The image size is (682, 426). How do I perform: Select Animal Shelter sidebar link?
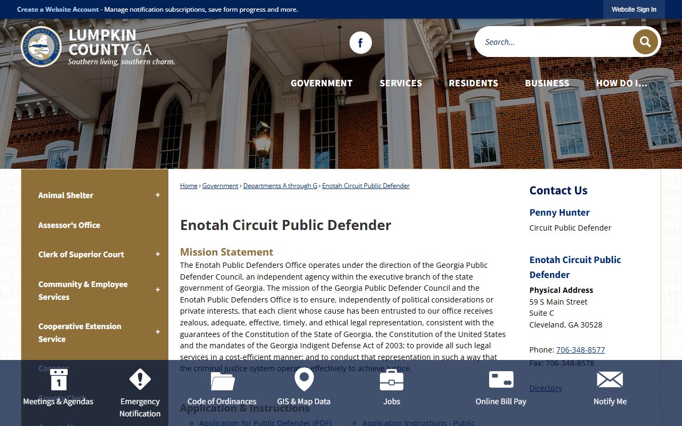tap(66, 195)
